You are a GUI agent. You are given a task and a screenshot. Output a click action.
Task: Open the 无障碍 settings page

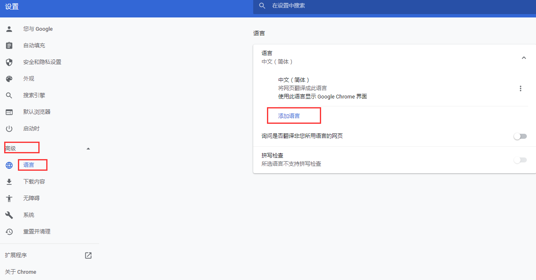click(x=31, y=199)
